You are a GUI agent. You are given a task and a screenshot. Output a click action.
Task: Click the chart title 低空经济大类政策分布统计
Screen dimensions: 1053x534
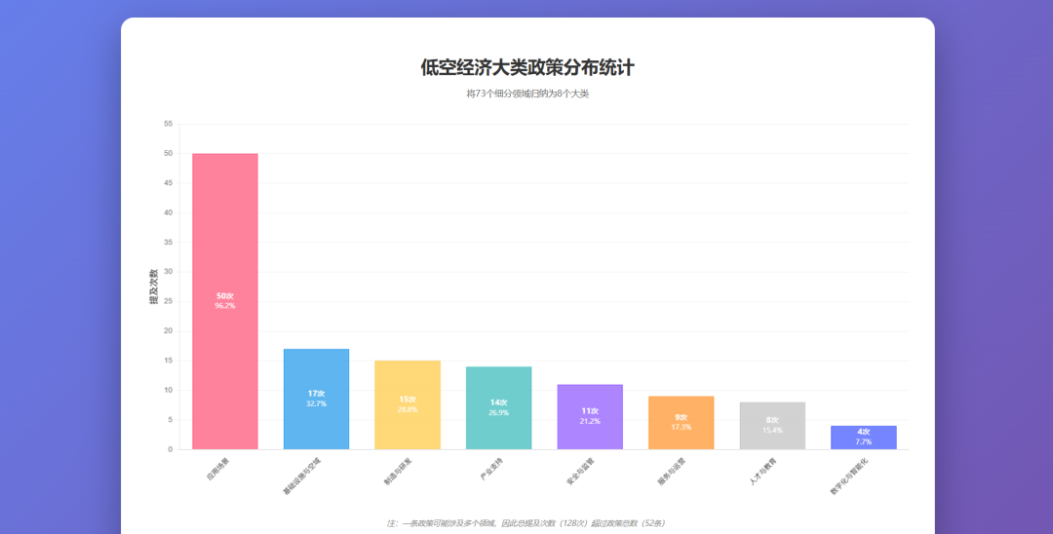527,68
